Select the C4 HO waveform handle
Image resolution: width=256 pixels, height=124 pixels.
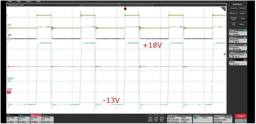tap(9, 28)
